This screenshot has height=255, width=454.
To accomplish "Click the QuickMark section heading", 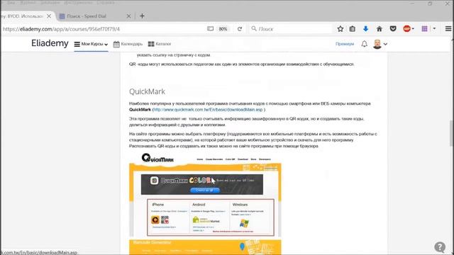I will [x=147, y=91].
